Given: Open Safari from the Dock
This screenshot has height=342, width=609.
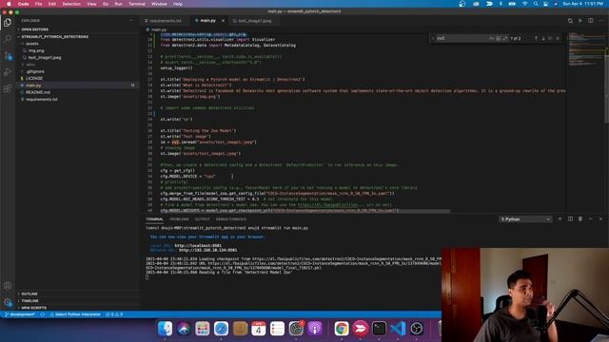Looking at the screenshot, I should click(x=221, y=329).
